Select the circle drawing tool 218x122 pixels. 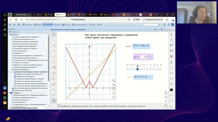click(54, 73)
